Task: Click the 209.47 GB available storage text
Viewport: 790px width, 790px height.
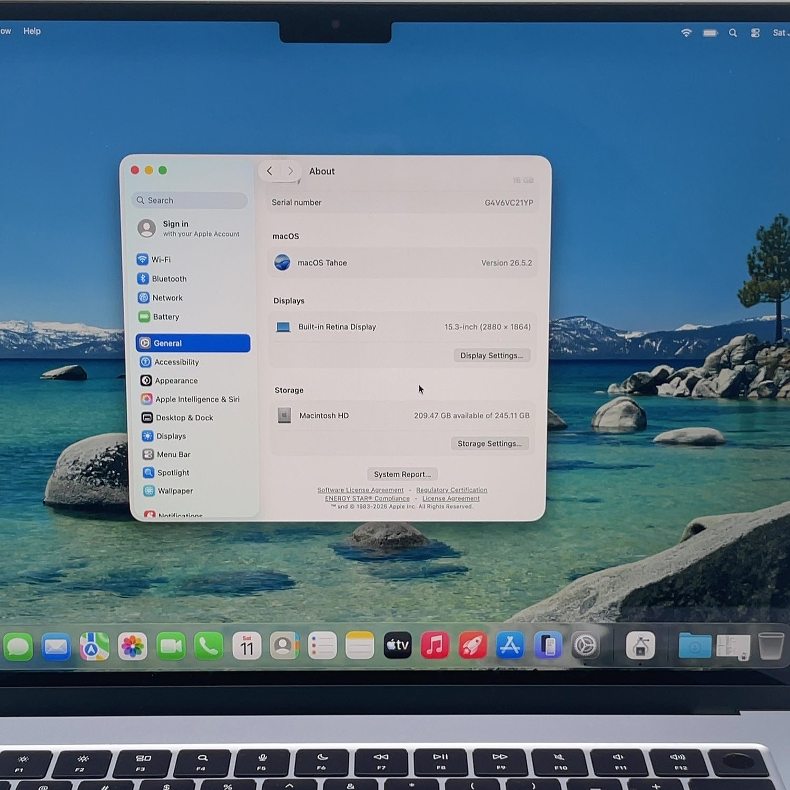Action: [472, 416]
